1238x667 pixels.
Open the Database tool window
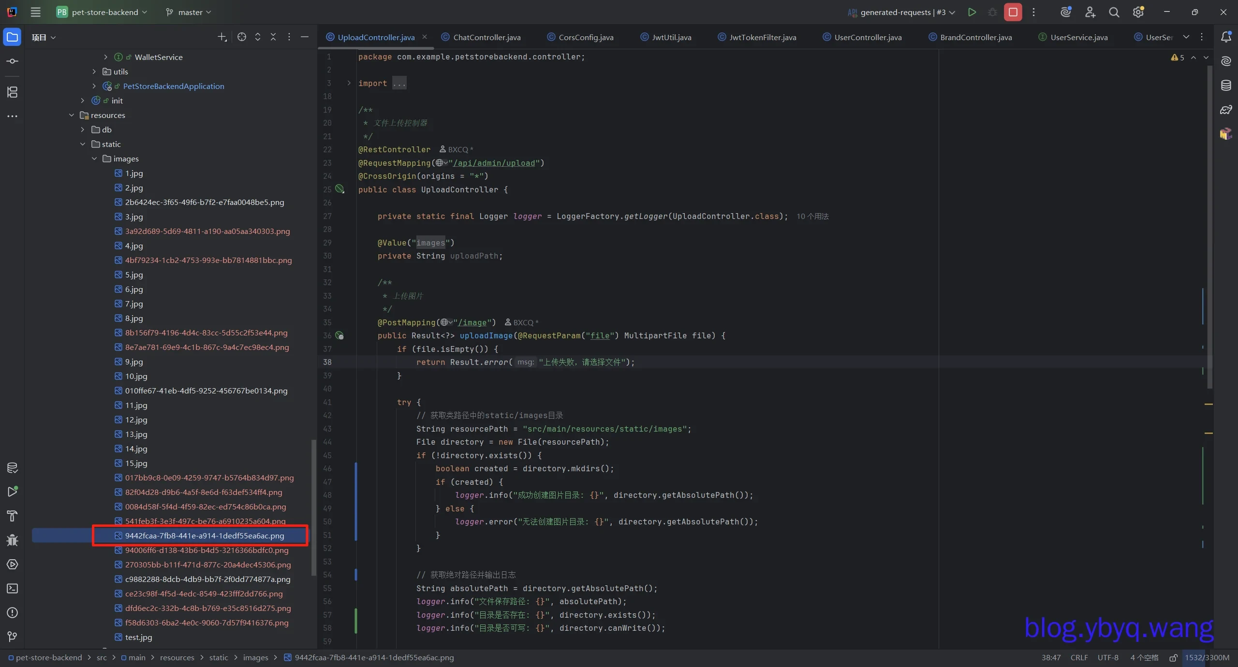1226,86
